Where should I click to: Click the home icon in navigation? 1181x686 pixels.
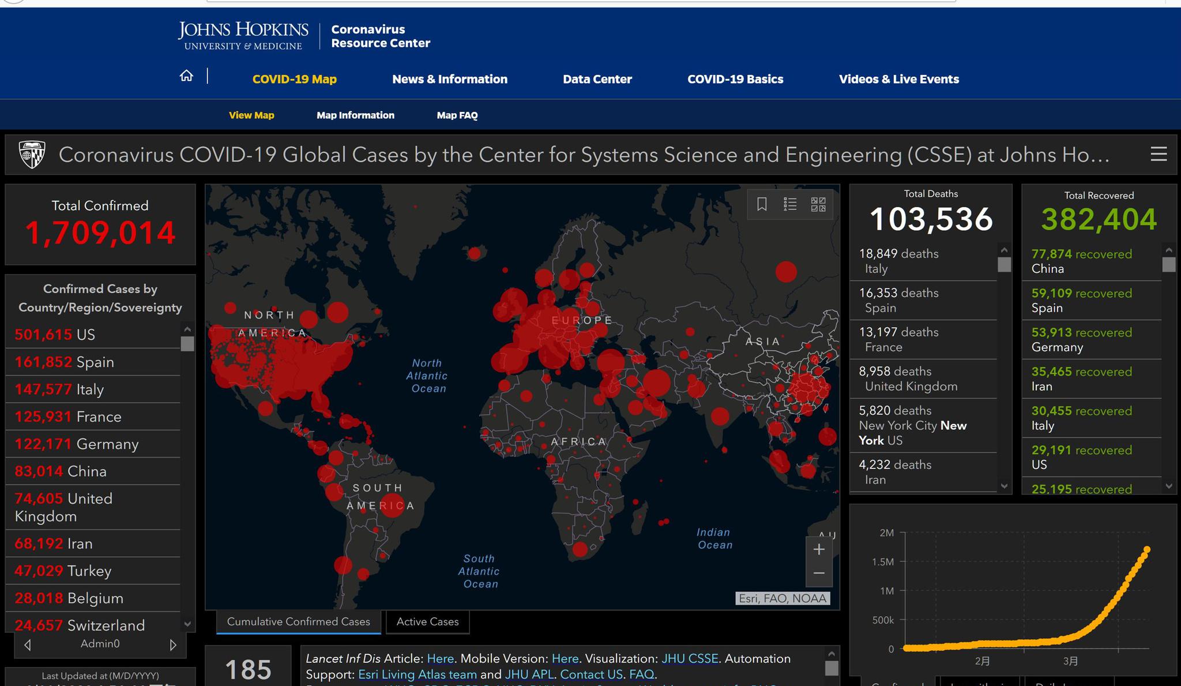tap(186, 76)
